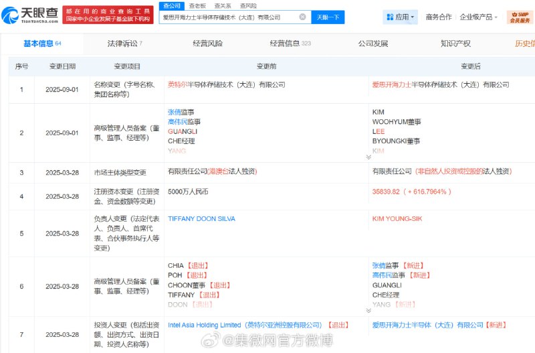Select the 查风险 search tab
The height and width of the screenshot is (353, 535).
pos(248,6)
